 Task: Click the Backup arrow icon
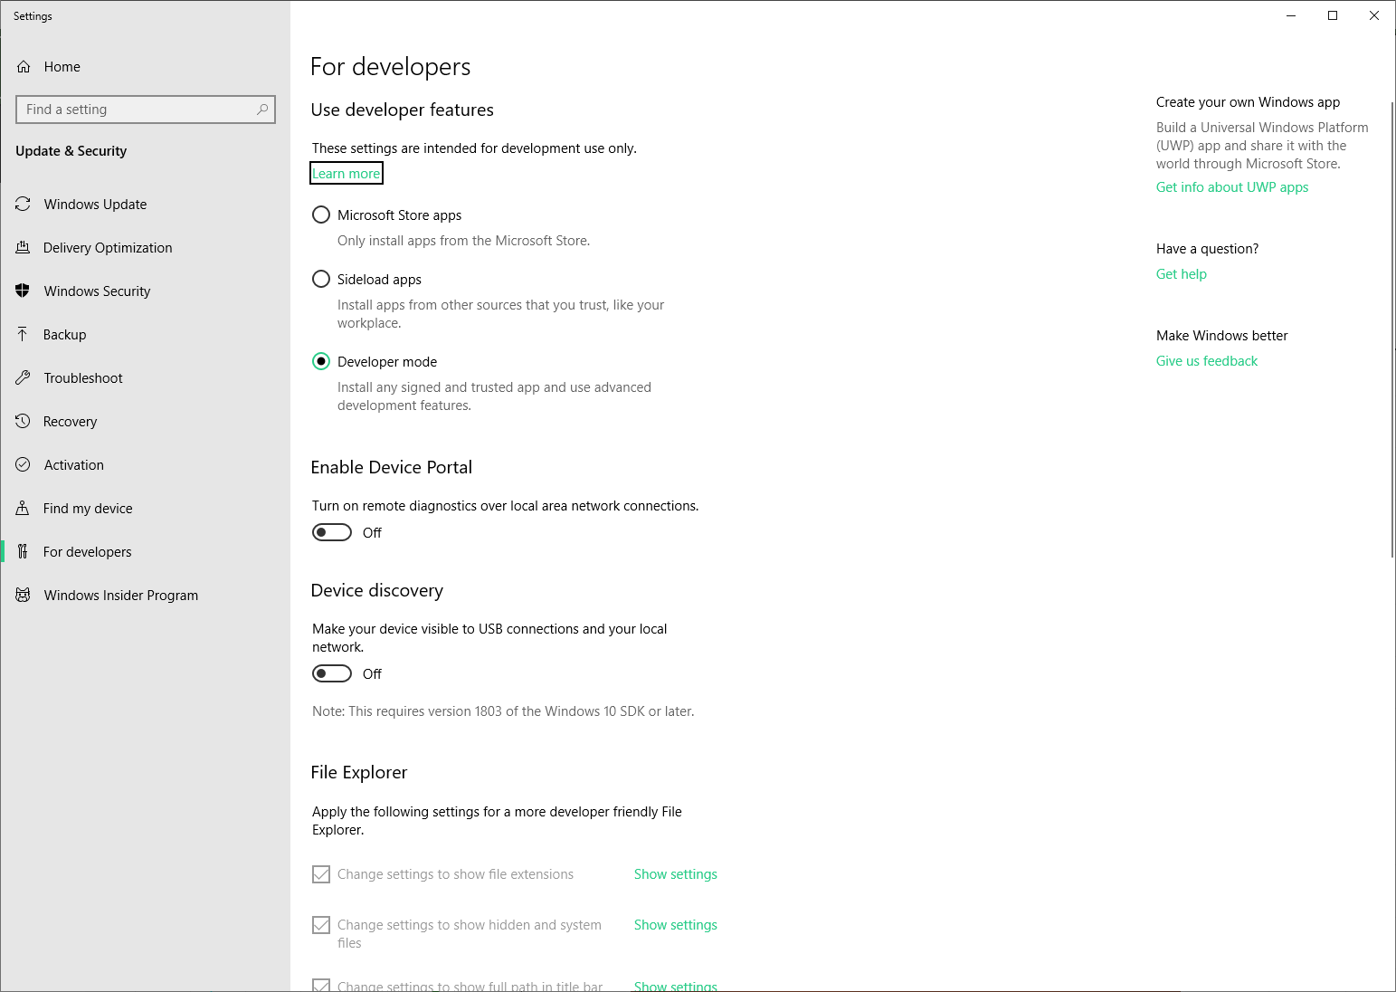pos(24,335)
